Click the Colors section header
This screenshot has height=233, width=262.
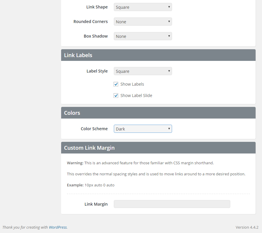point(72,113)
